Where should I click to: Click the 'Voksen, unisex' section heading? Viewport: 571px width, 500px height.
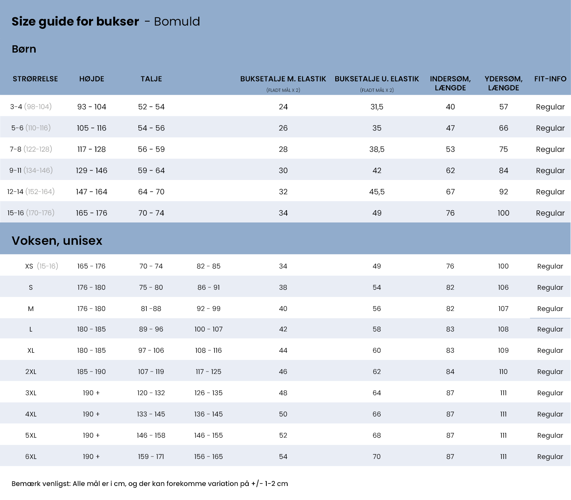coord(57,240)
